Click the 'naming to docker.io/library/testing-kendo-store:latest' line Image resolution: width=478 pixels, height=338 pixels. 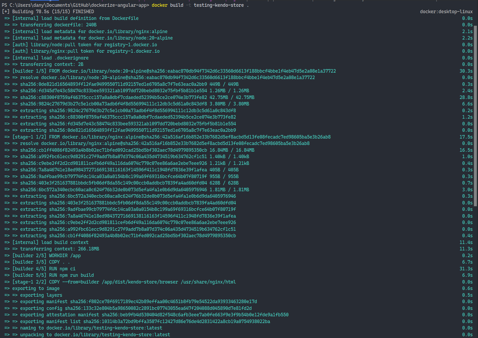(91, 328)
